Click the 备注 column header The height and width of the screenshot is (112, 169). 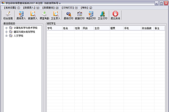(x=159, y=28)
